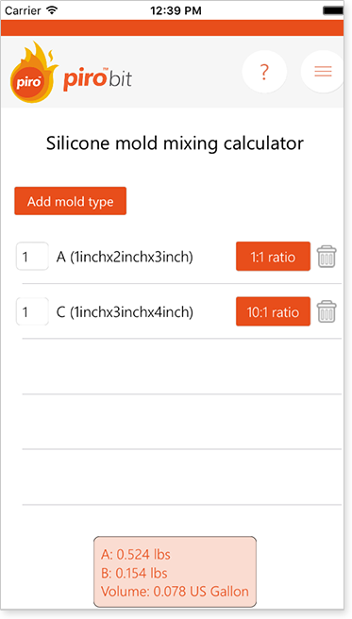Tap the Volume 0.078 US Gallon result
This screenshot has height=619, width=352.
pyautogui.click(x=175, y=592)
